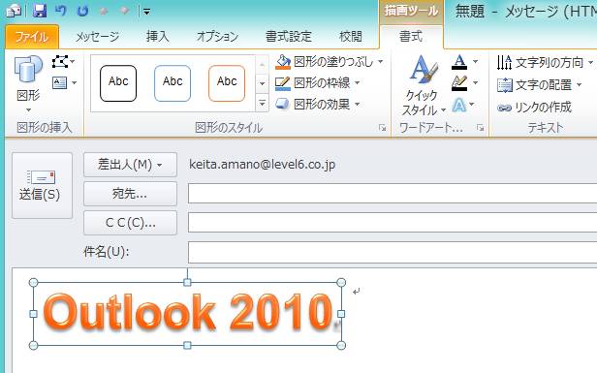Save the message with the floppy disk icon
597x373 pixels.
pos(39,11)
